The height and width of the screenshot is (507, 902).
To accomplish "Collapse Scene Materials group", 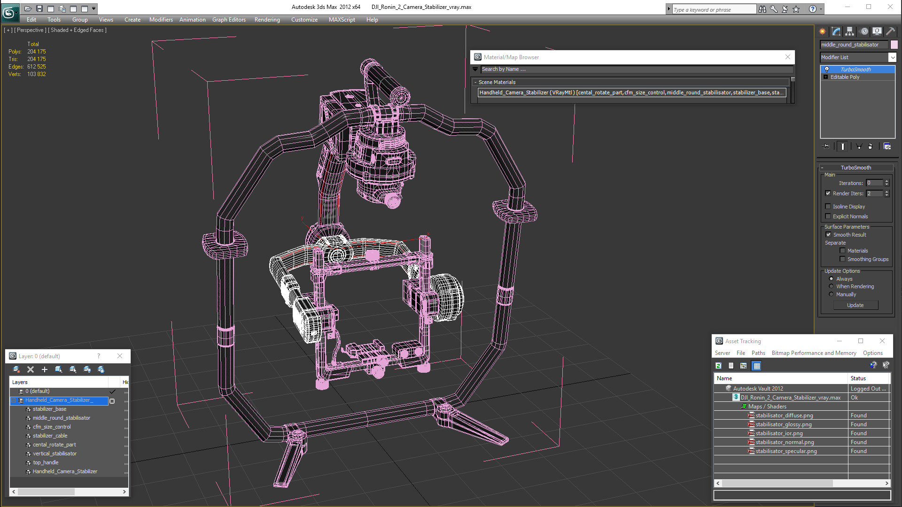I will 475,82.
